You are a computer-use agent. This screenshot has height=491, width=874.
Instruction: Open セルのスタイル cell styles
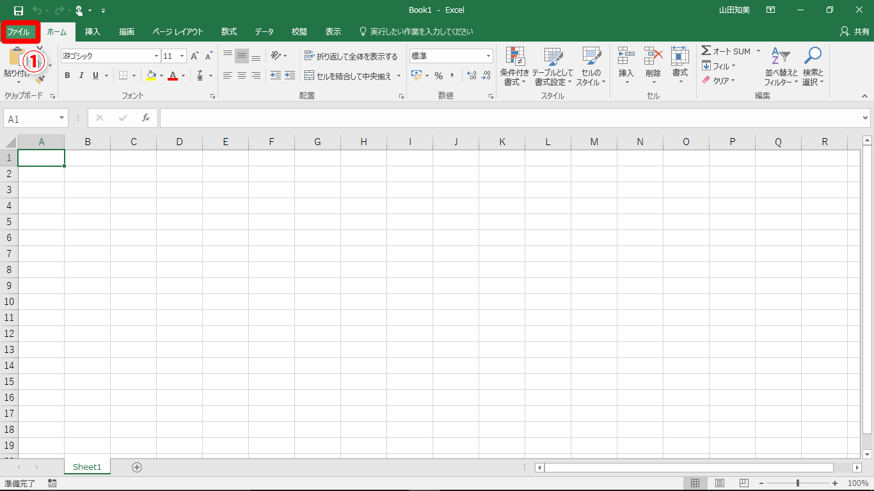(591, 66)
